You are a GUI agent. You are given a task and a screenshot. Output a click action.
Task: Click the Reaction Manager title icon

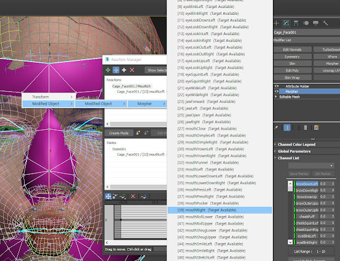click(x=107, y=59)
